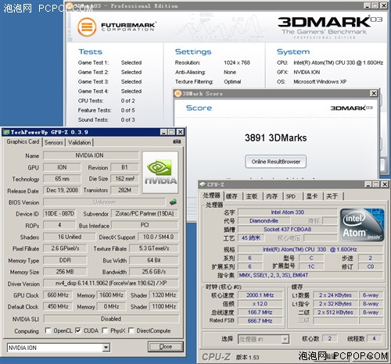Click the Close button in GPU-Z
Viewport: 391px width, 364px height.
(x=166, y=347)
